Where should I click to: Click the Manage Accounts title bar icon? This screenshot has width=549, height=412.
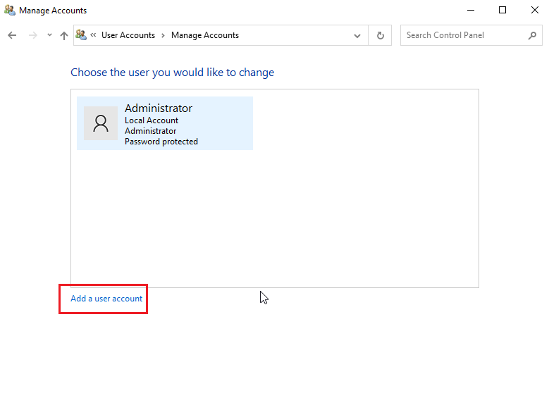[x=10, y=11]
